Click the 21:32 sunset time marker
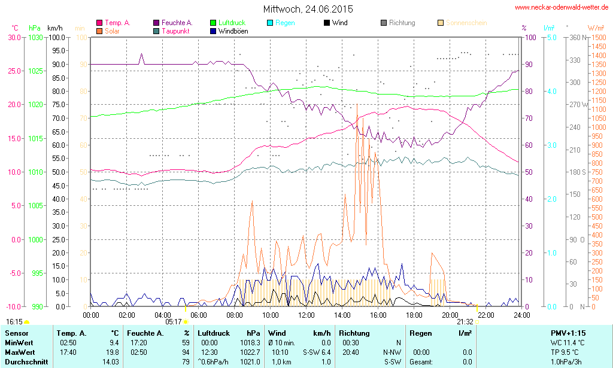 click(x=464, y=321)
